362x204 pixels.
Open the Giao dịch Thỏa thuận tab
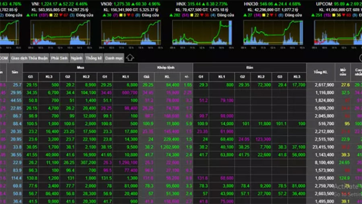tap(29, 58)
